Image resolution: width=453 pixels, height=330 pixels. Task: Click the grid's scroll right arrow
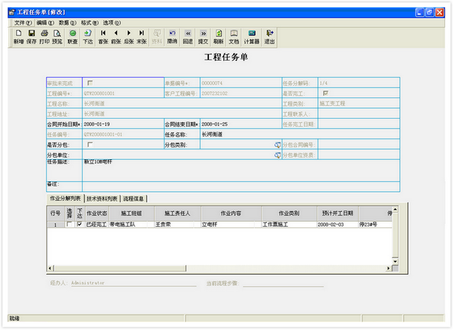pyautogui.click(x=389, y=268)
